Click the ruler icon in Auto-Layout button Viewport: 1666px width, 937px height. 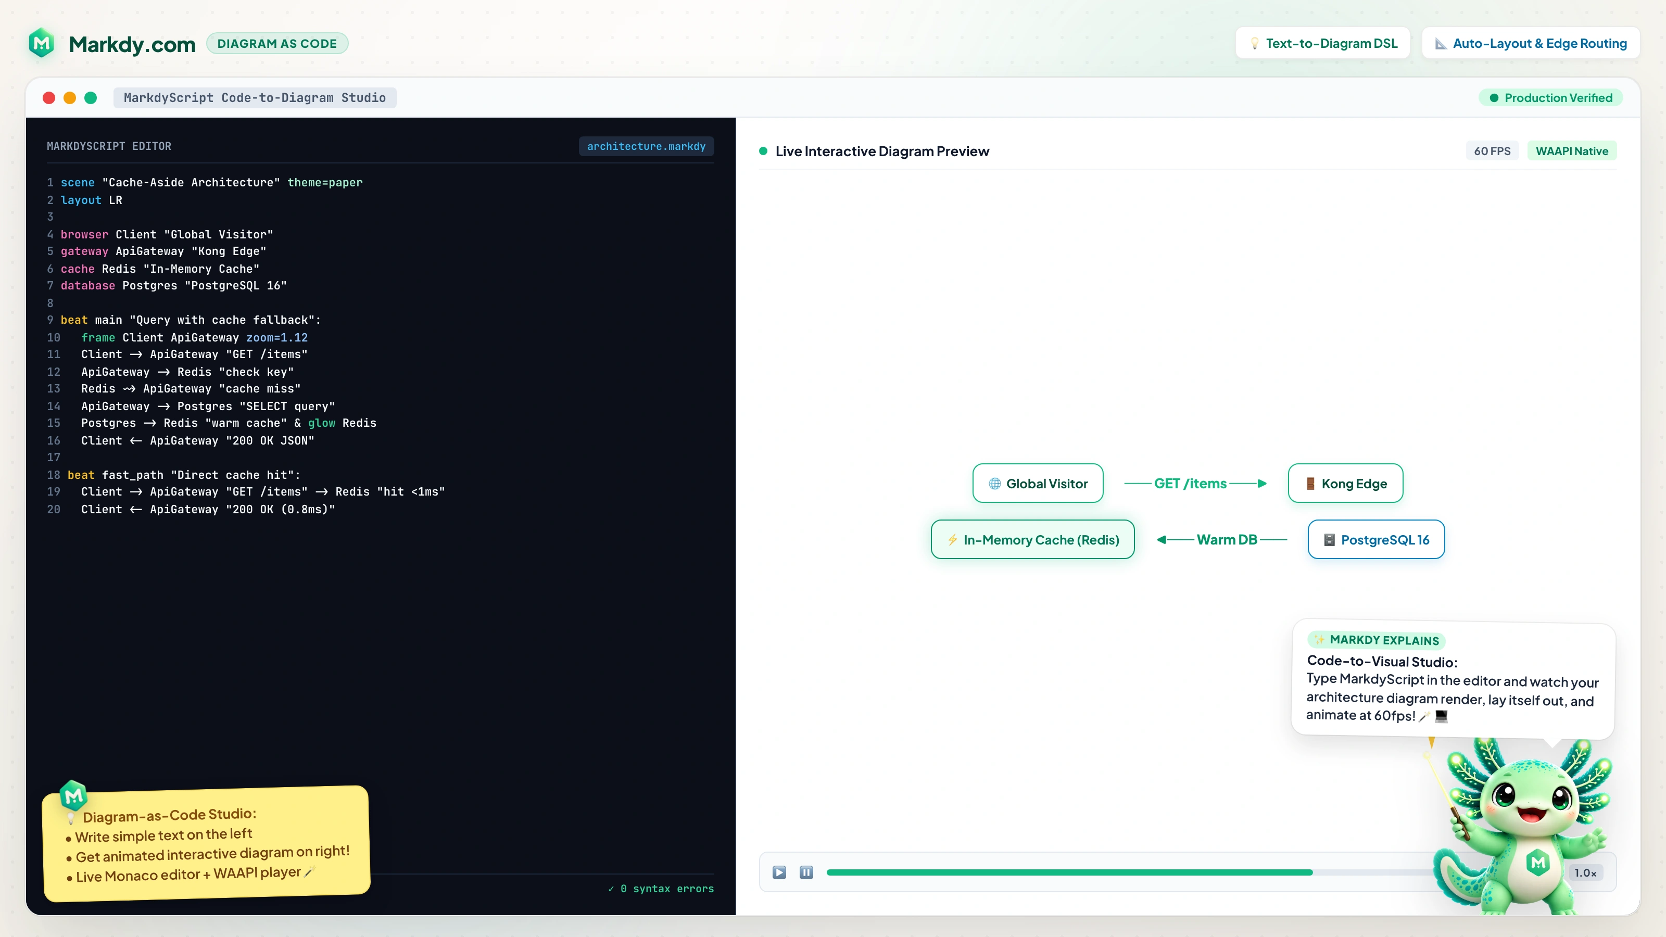pos(1440,43)
